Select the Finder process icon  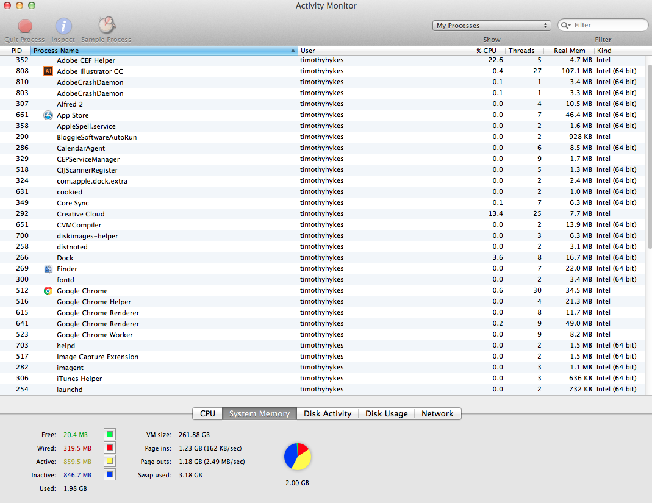pos(48,268)
